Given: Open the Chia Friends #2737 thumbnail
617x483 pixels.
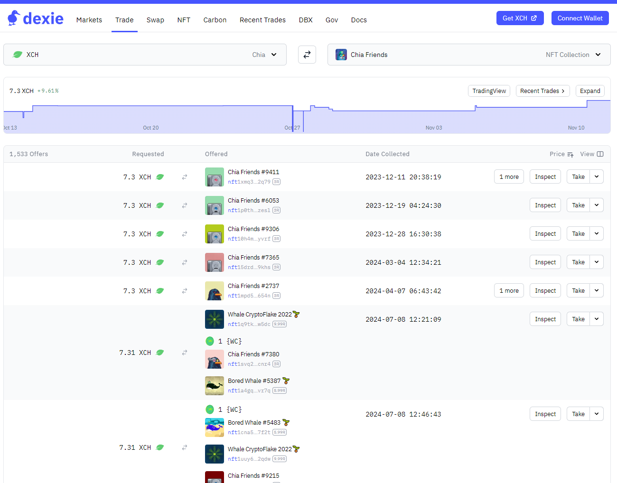Looking at the screenshot, I should 215,291.
